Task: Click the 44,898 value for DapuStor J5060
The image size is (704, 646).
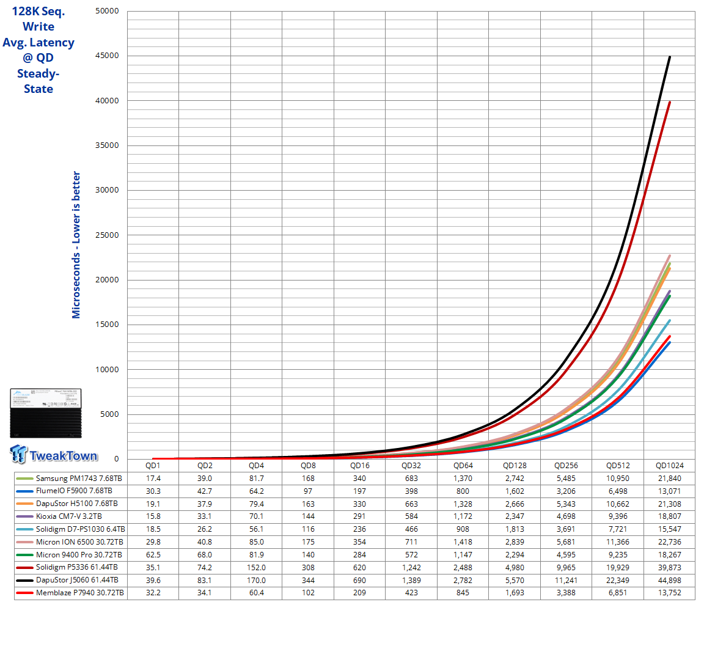Action: click(669, 581)
